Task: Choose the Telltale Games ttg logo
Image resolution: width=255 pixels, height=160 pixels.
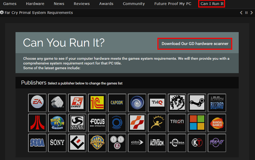Action: tap(117, 143)
